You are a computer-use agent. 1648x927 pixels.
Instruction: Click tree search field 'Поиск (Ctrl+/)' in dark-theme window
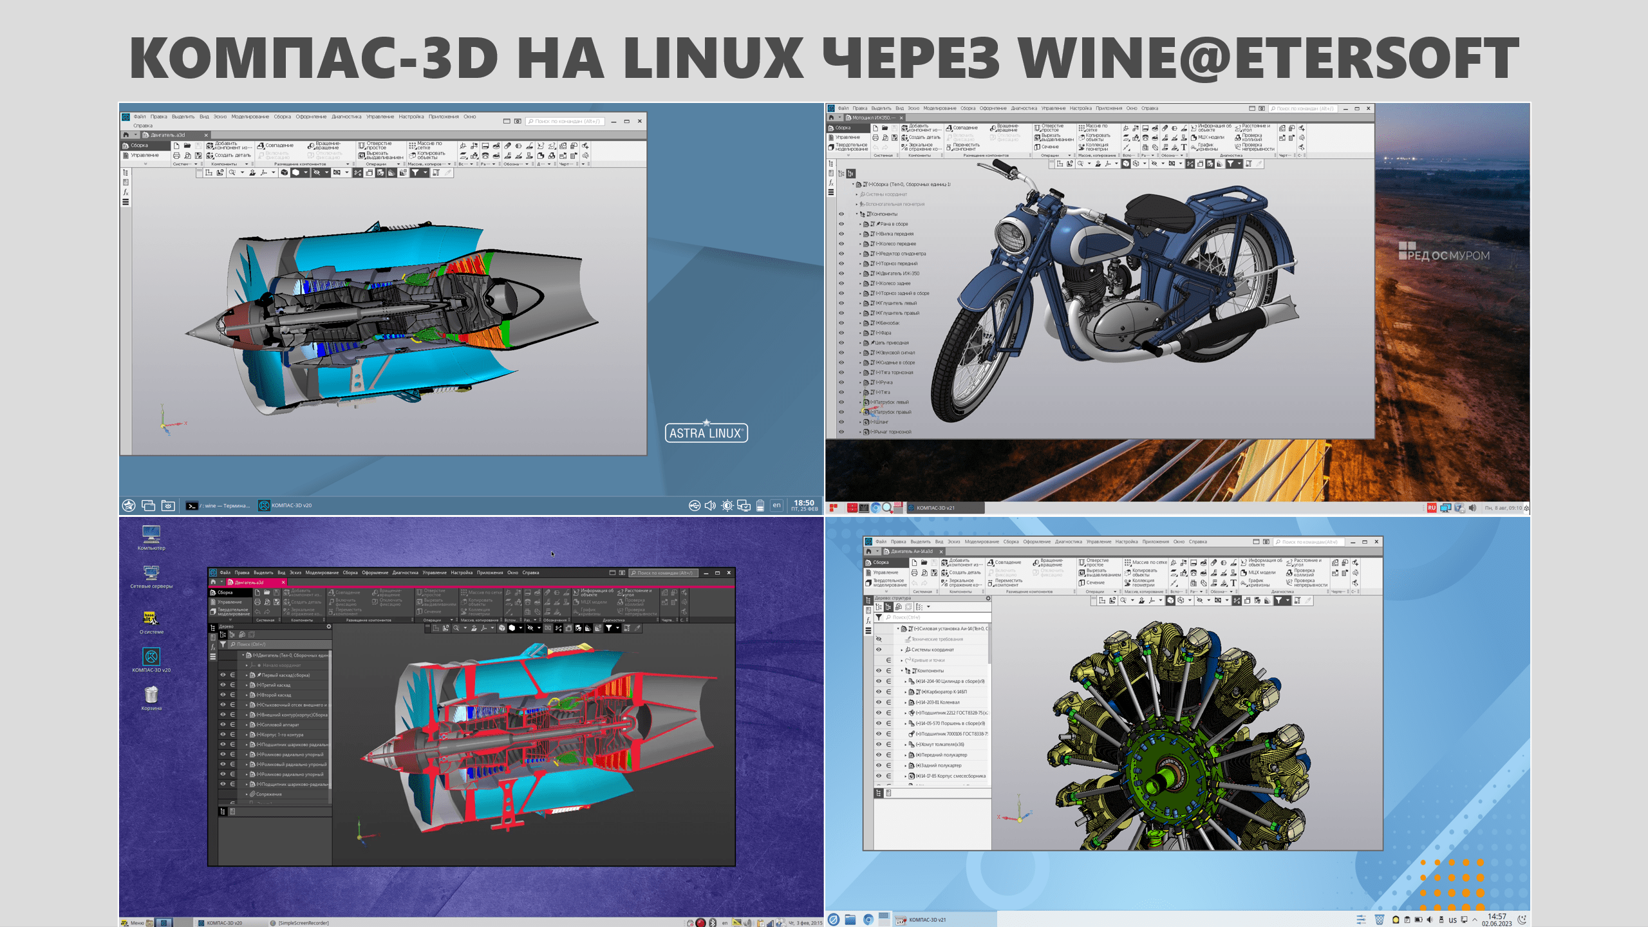279,644
